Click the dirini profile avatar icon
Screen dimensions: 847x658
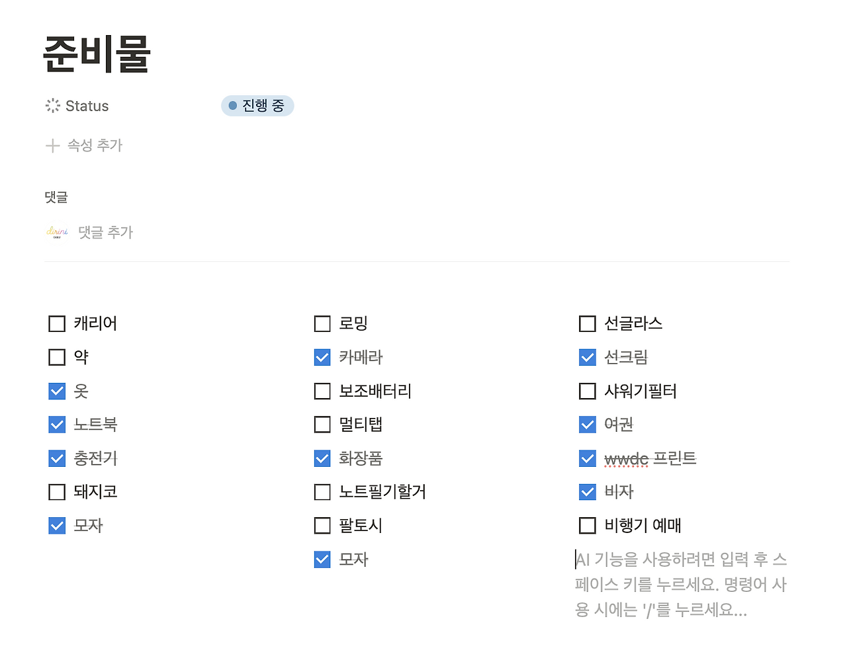point(58,232)
